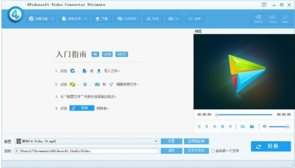Screen dimensions: 295x168
Task: Minimize the application window
Action: tap(274, 5)
